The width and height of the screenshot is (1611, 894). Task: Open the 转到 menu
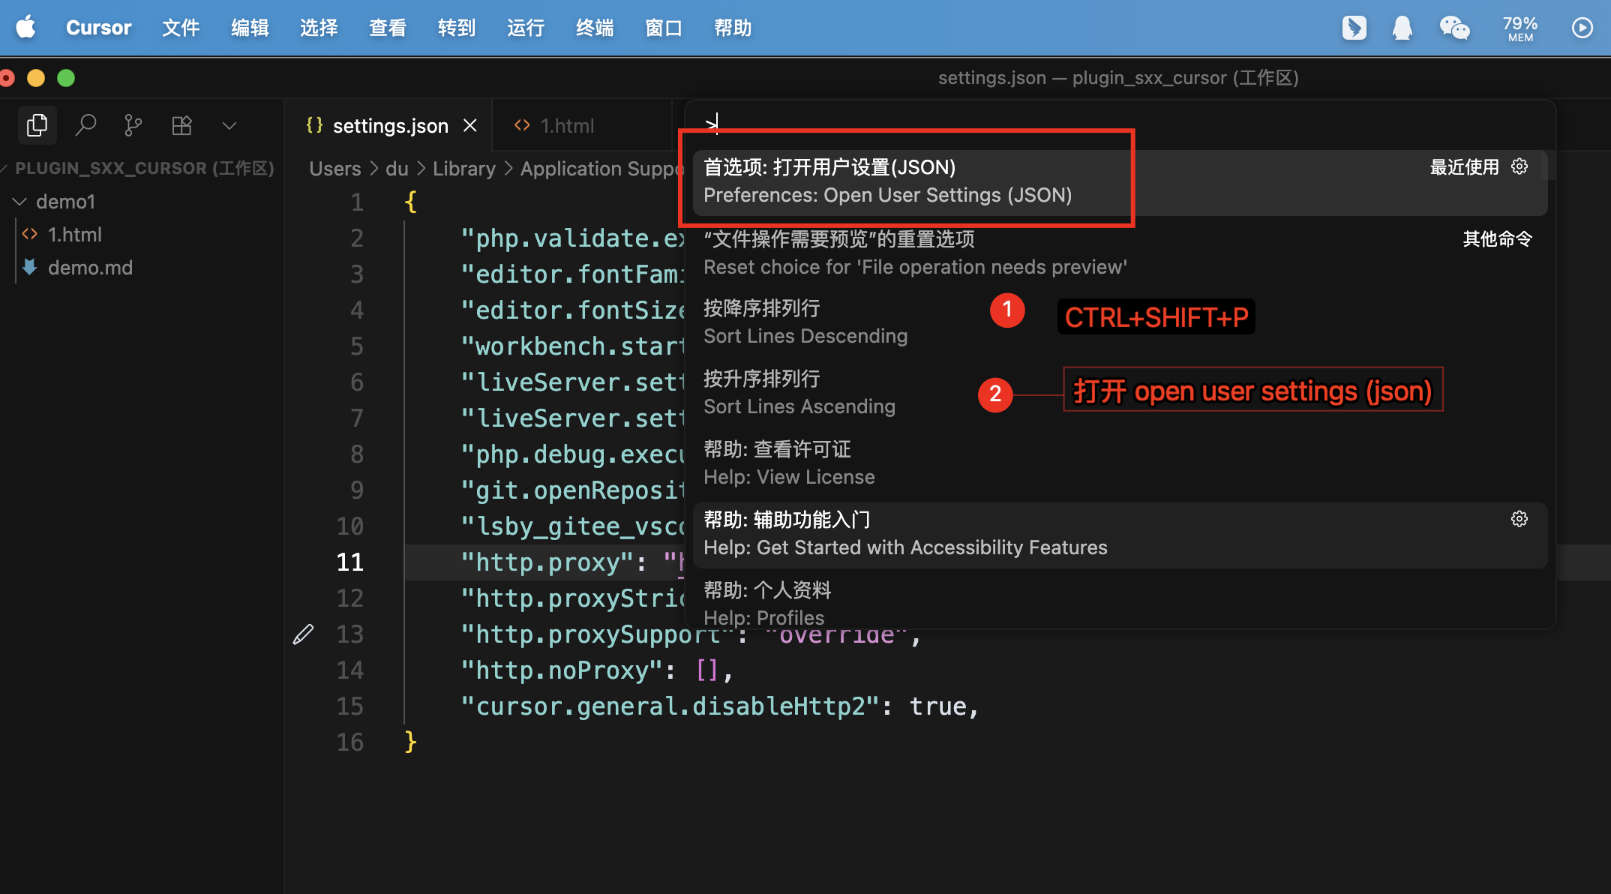pyautogui.click(x=457, y=28)
